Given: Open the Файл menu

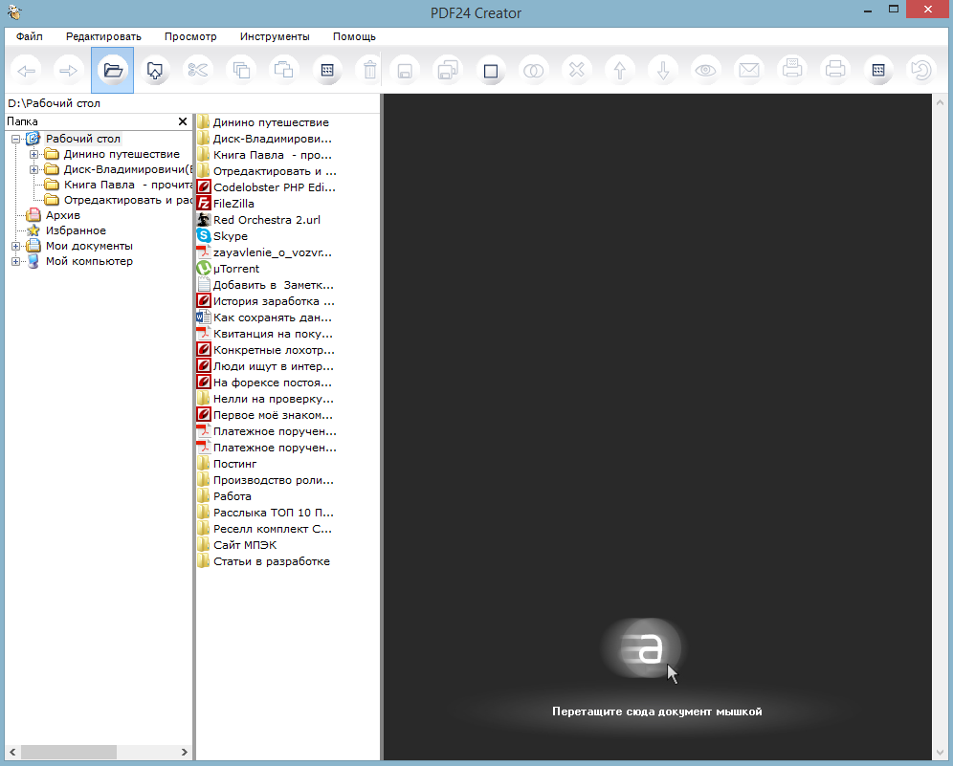Looking at the screenshot, I should tap(29, 36).
